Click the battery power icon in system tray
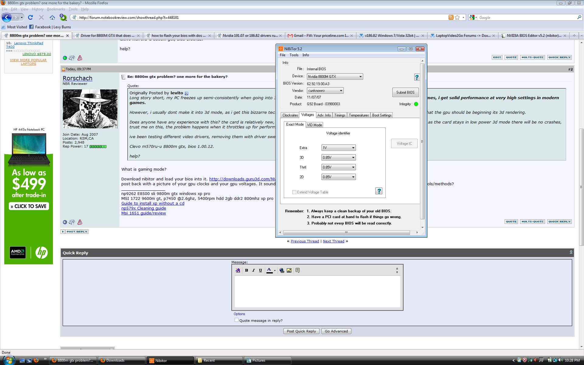Screen dimensions: 584x365 [x=550, y=360]
